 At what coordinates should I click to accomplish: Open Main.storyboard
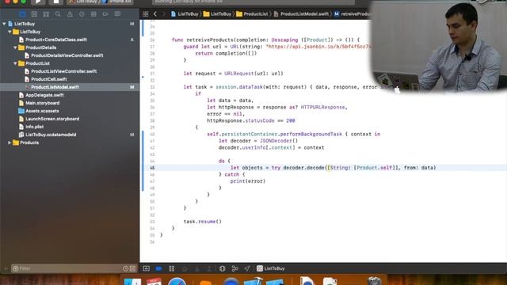pyautogui.click(x=42, y=103)
